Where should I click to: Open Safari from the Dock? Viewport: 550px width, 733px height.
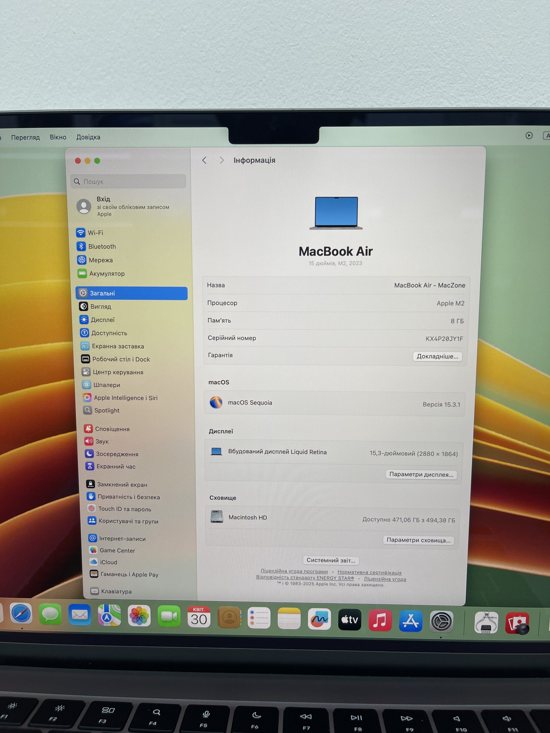click(21, 613)
